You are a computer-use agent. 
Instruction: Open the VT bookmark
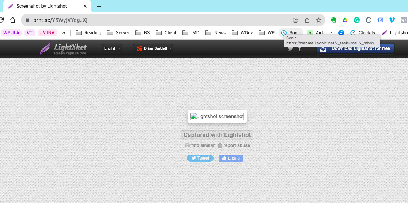[30, 33]
